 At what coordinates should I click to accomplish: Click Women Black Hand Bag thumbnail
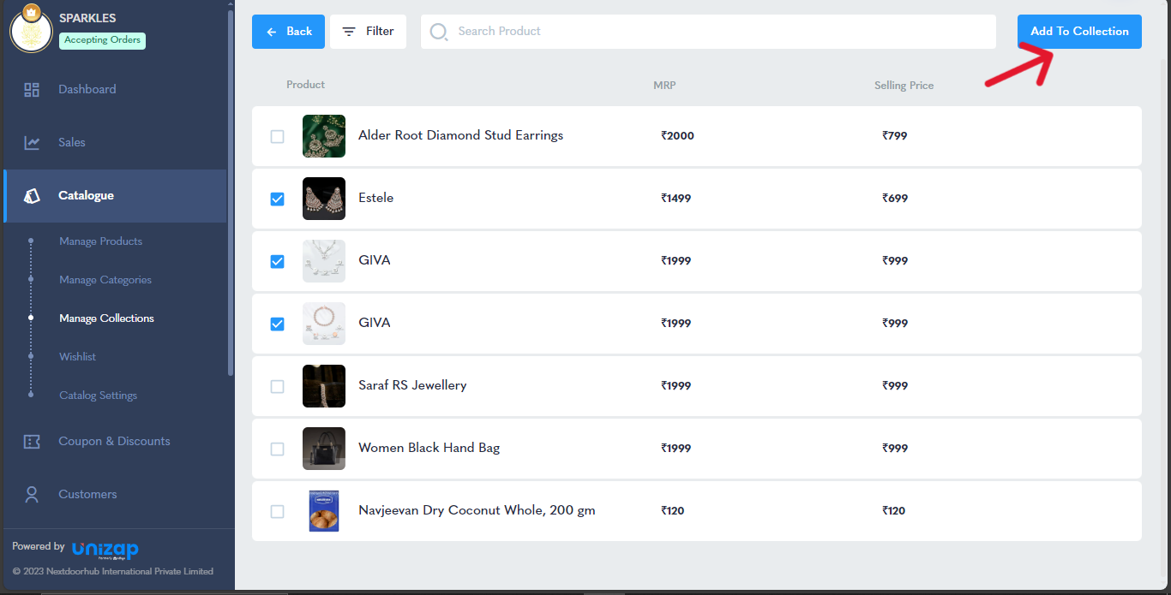[324, 449]
